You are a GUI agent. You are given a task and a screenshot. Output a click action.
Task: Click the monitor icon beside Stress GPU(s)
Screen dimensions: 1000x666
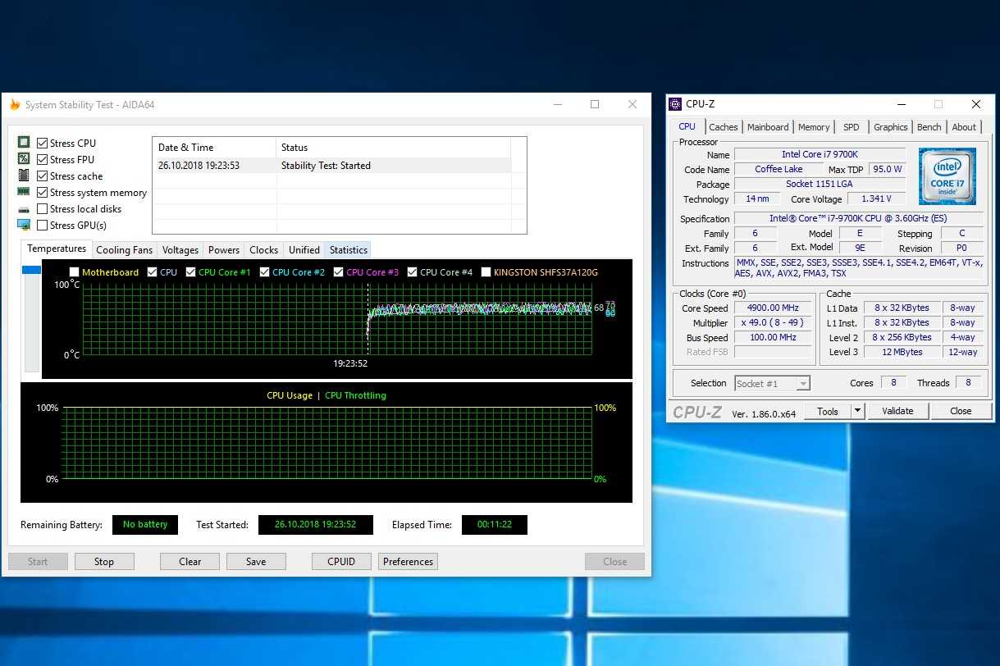pos(24,225)
